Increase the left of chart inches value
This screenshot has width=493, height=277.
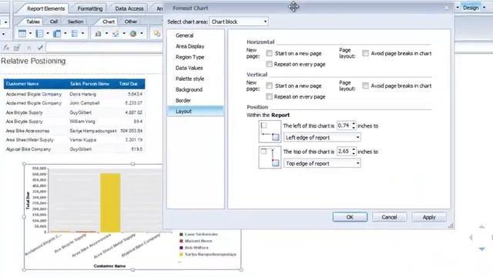coord(354,123)
